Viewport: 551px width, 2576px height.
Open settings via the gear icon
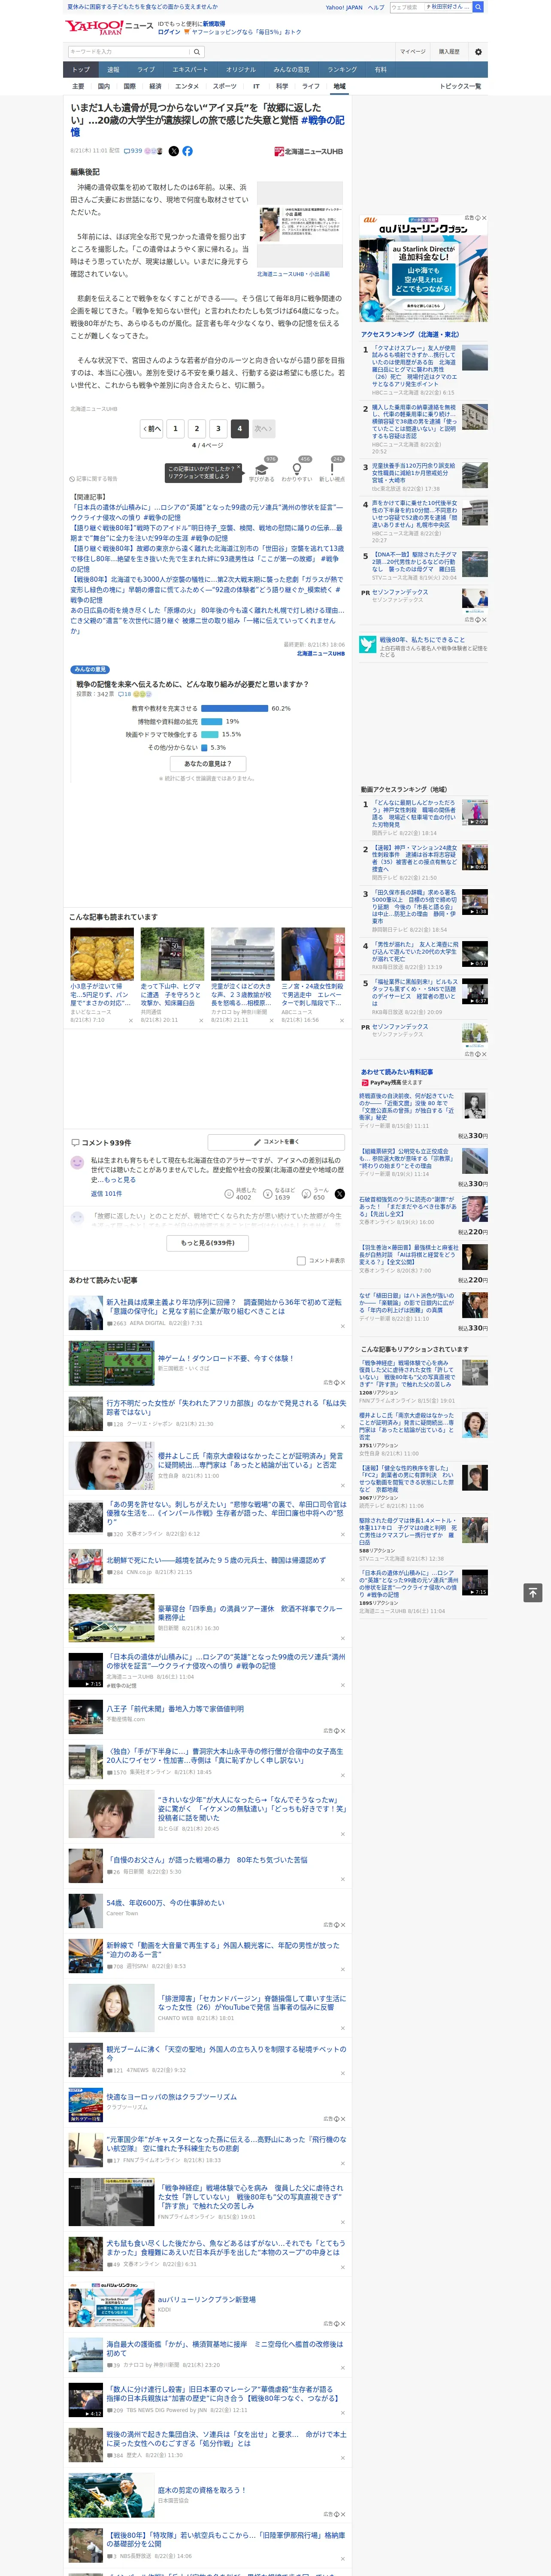tap(478, 52)
